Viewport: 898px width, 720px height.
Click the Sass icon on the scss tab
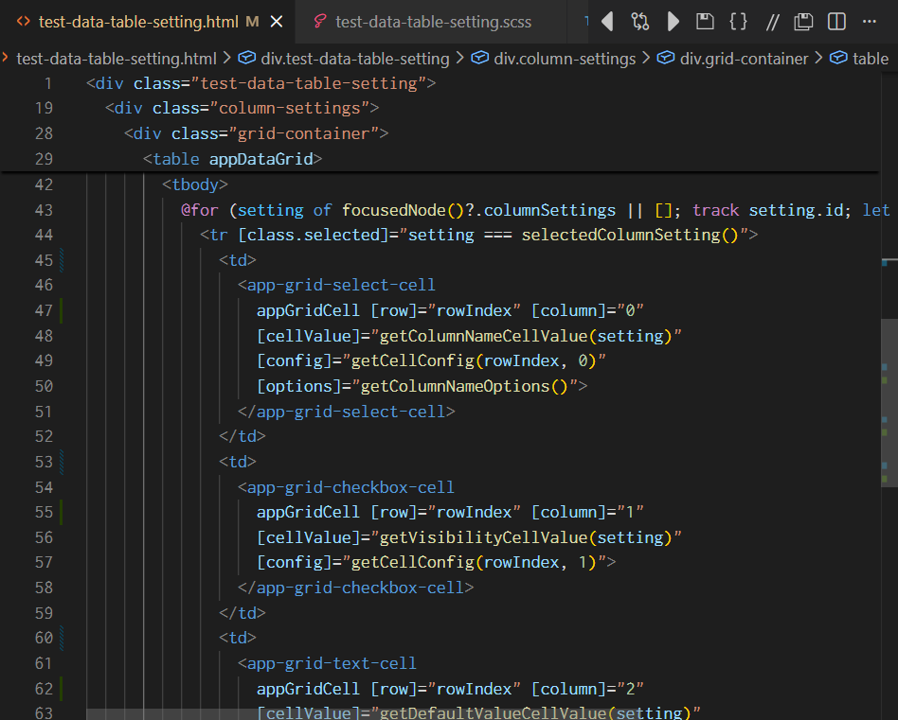coord(320,22)
